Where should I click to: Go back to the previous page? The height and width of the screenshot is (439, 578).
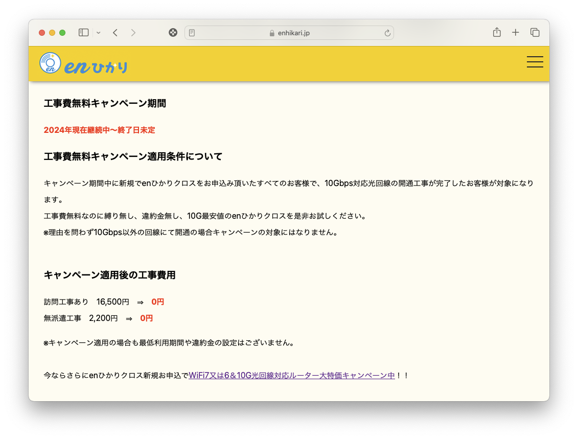tap(115, 33)
